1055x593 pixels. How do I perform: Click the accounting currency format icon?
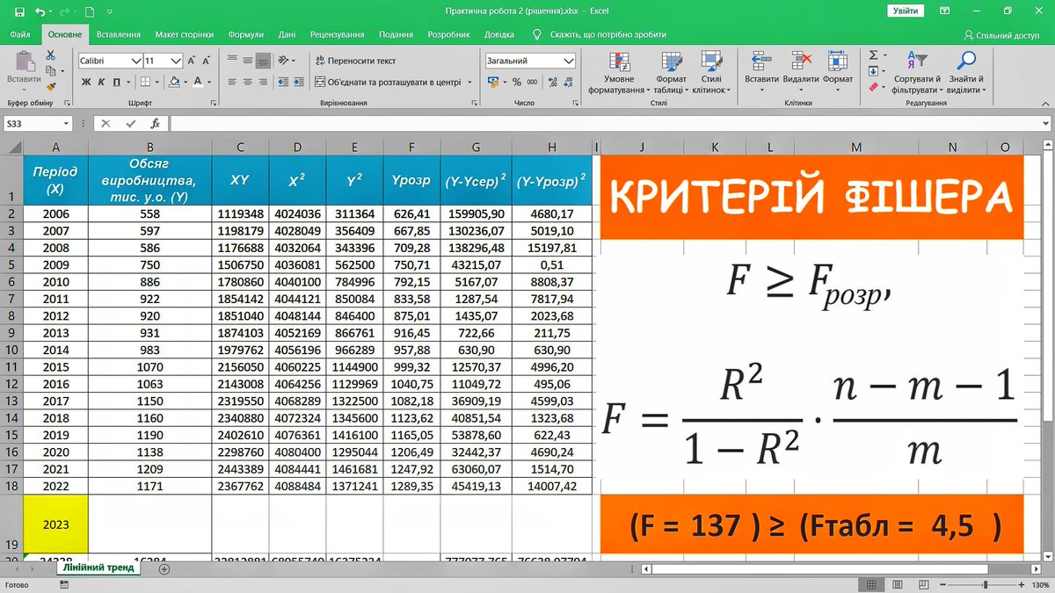click(493, 82)
